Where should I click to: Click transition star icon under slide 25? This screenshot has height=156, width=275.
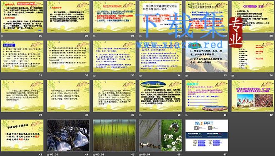coord(2,36)
